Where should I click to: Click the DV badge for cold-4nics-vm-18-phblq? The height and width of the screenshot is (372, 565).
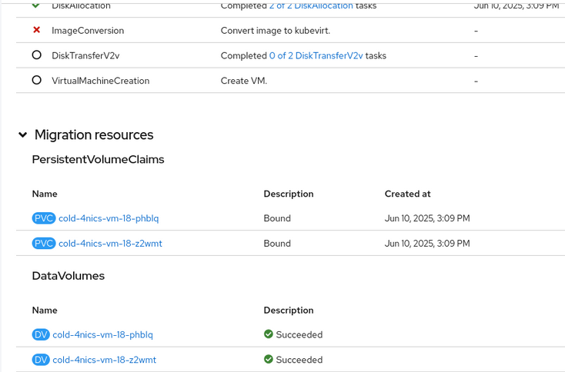click(41, 335)
